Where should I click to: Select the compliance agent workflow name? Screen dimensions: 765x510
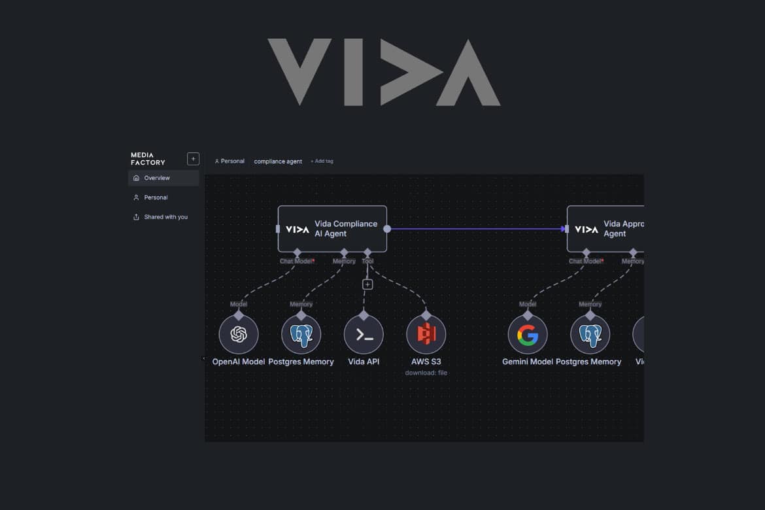click(x=278, y=161)
